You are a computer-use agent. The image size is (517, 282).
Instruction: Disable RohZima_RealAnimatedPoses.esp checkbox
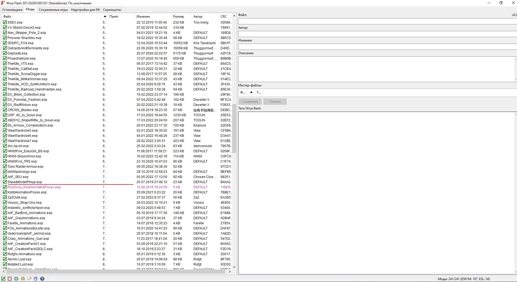5,187
